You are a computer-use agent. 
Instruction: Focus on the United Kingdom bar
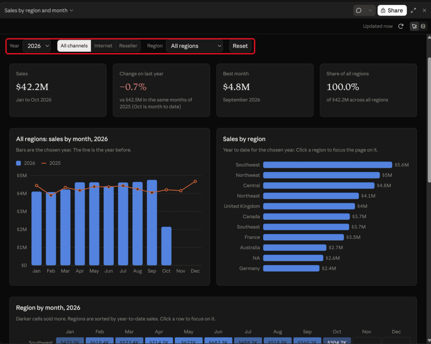[x=309, y=206]
